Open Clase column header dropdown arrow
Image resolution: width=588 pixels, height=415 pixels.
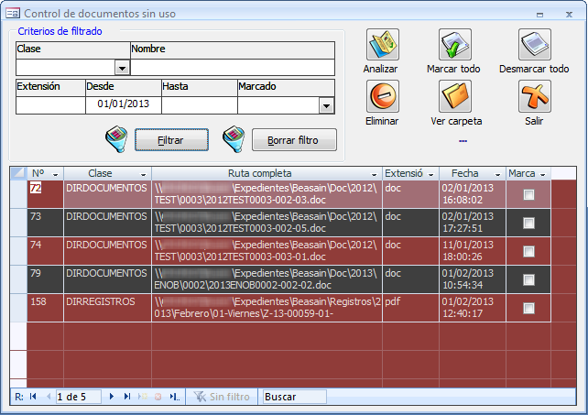tap(143, 174)
